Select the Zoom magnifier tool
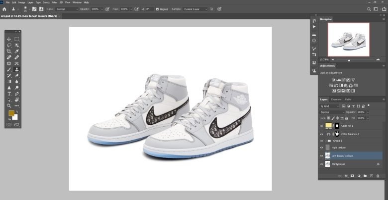This screenshot has height=200, width=388. click(9, 105)
